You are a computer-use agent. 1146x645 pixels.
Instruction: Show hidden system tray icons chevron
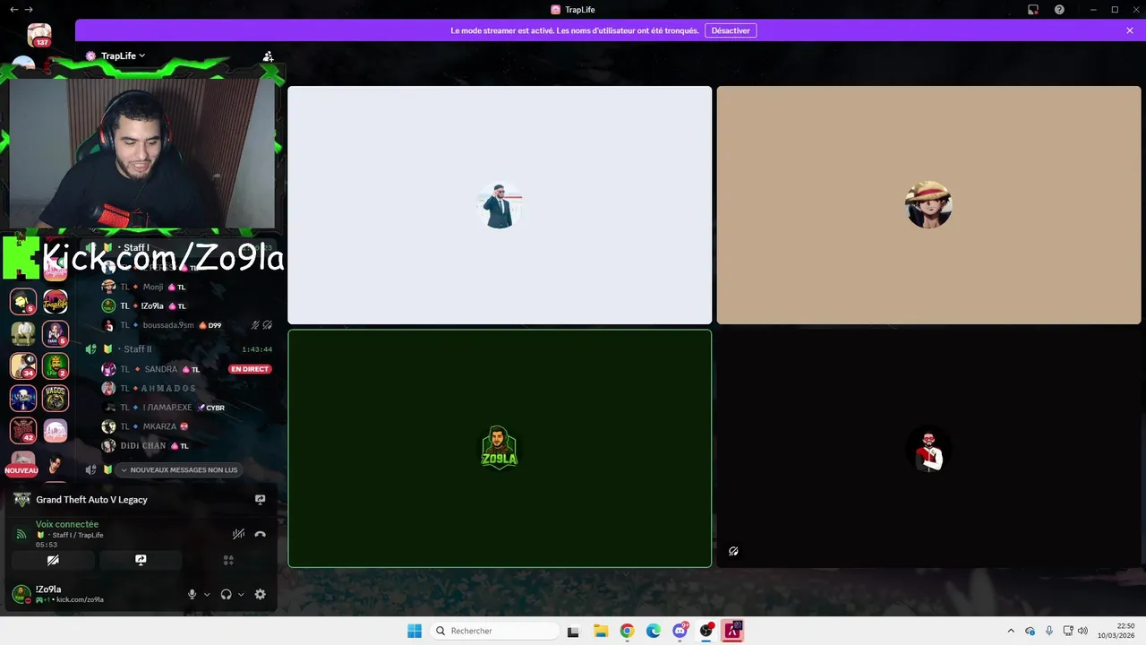(x=1011, y=631)
